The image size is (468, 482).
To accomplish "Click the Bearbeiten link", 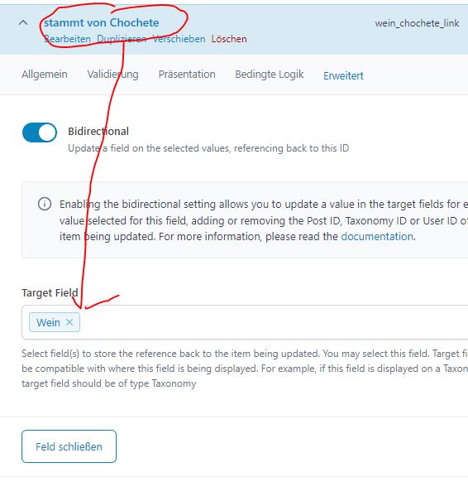I will tap(67, 39).
